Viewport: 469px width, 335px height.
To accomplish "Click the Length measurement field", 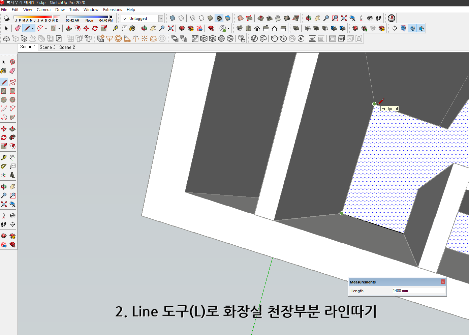I will 418,291.
